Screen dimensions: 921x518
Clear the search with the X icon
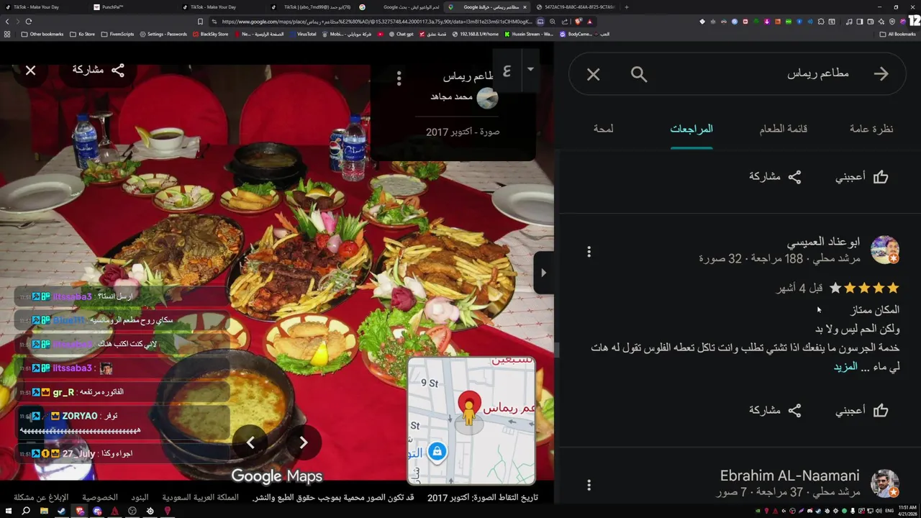click(593, 74)
